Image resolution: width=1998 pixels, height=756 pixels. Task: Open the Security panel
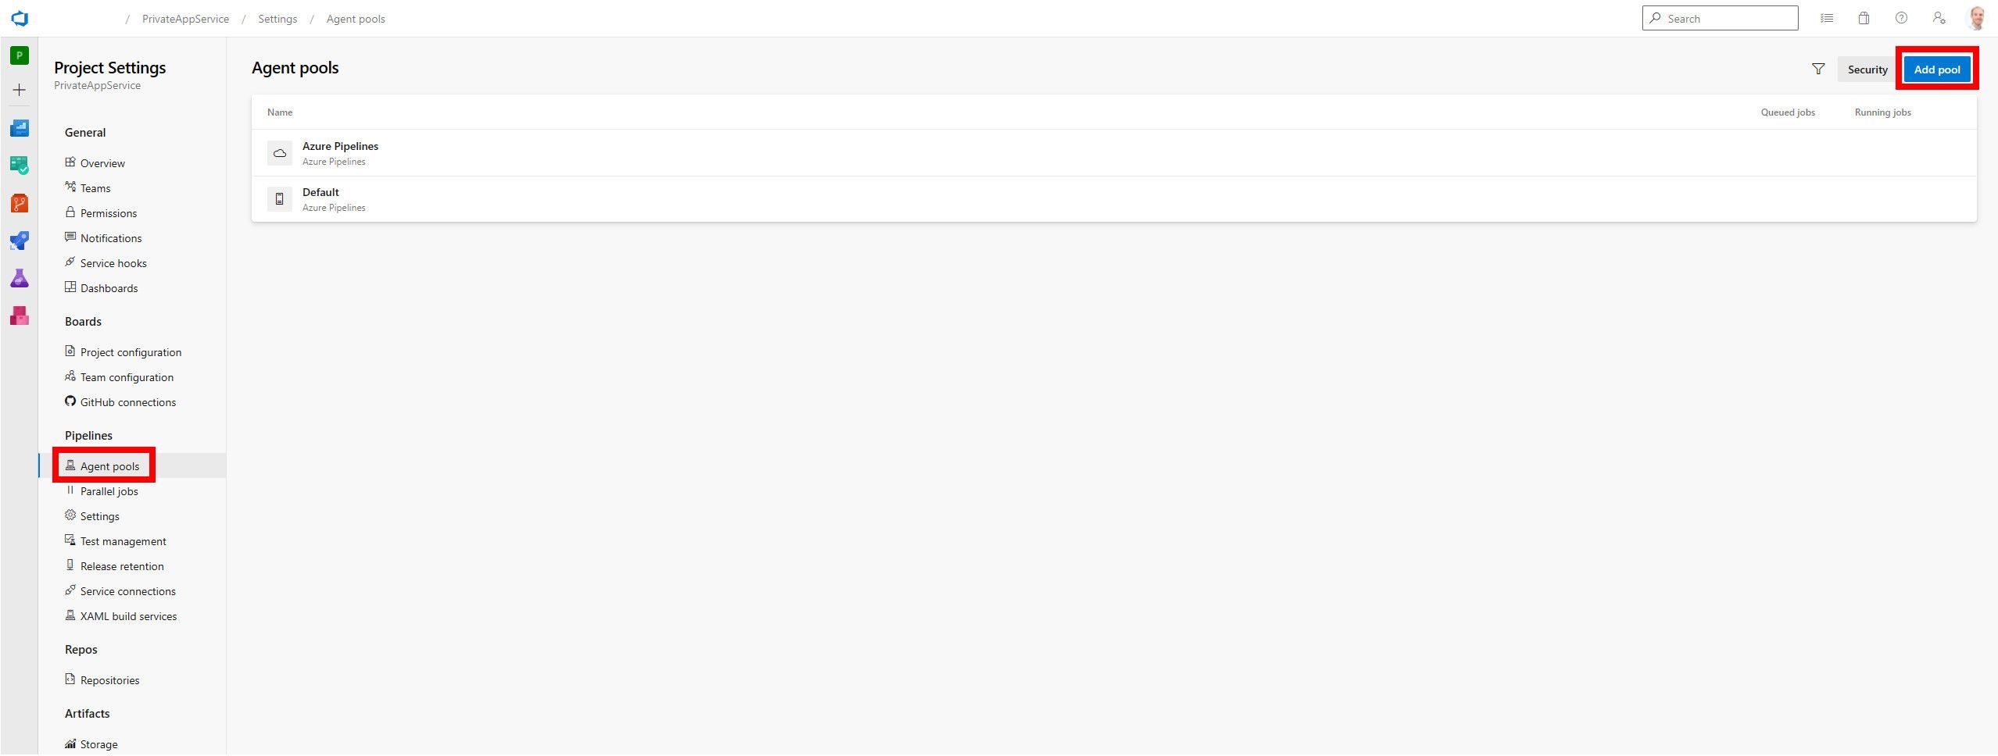tap(1867, 69)
